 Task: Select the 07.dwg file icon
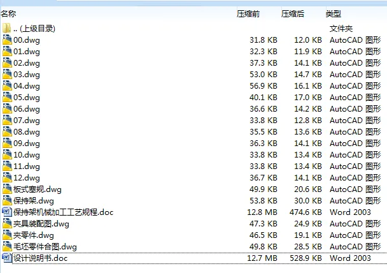click(x=7, y=121)
